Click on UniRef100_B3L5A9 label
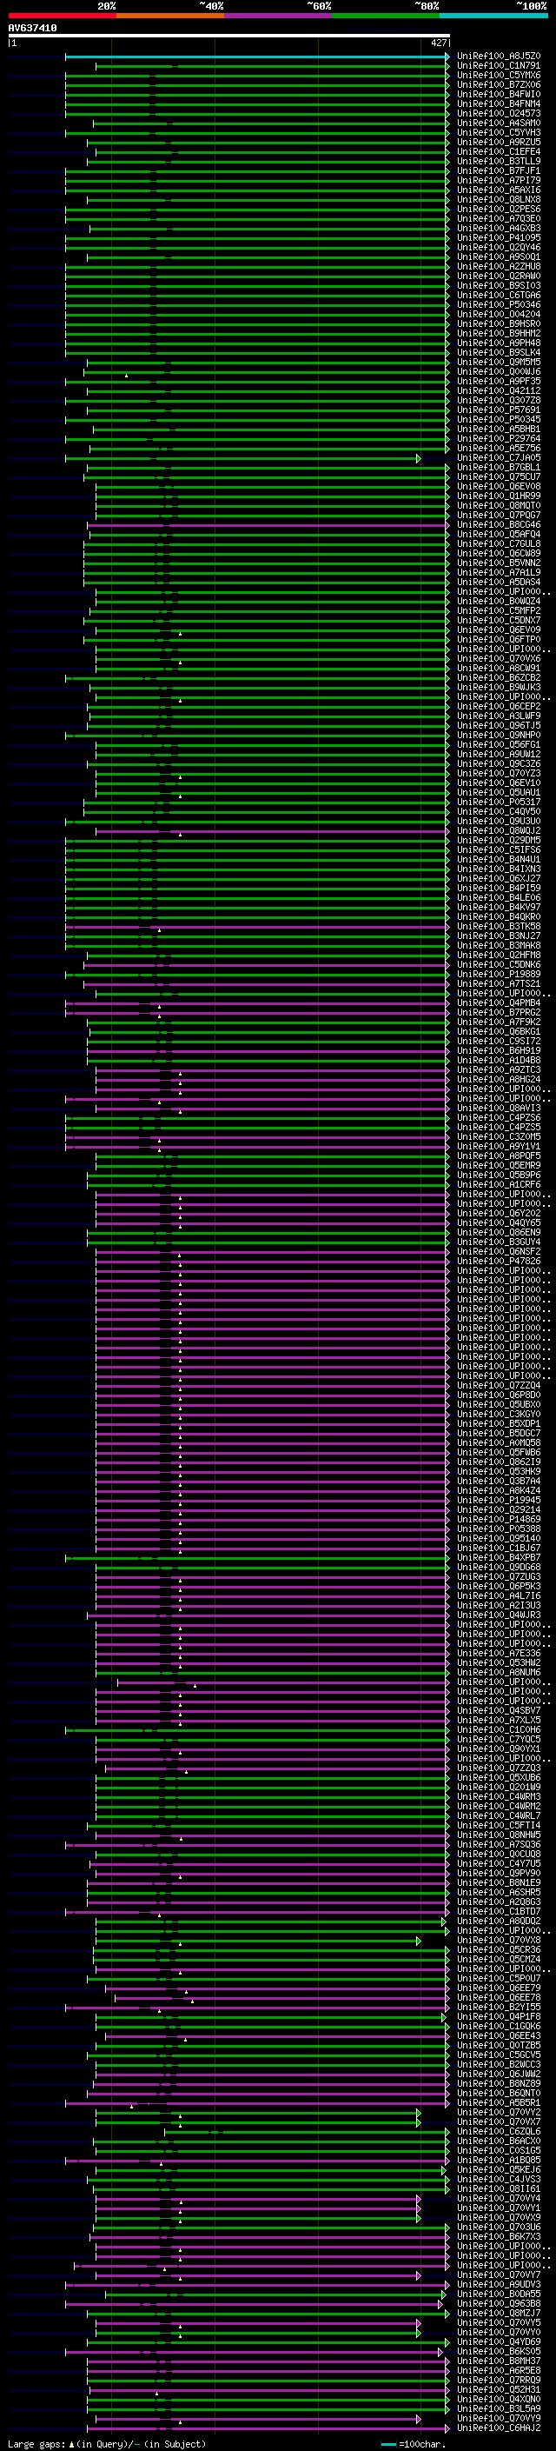The image size is (556, 2451). (499, 2408)
